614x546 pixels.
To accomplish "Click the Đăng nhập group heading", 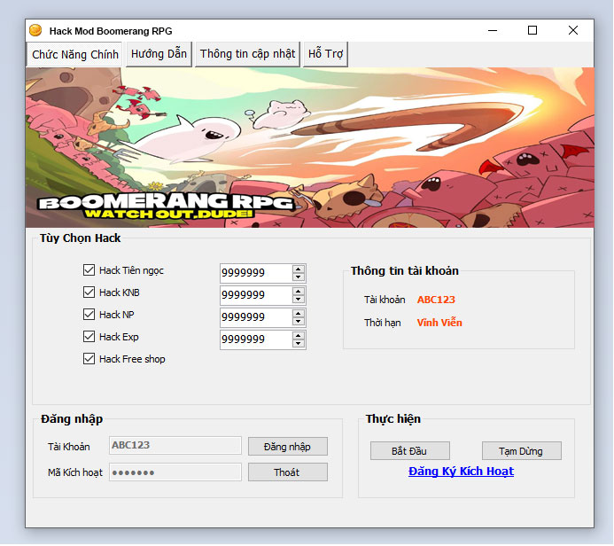I will tap(72, 419).
